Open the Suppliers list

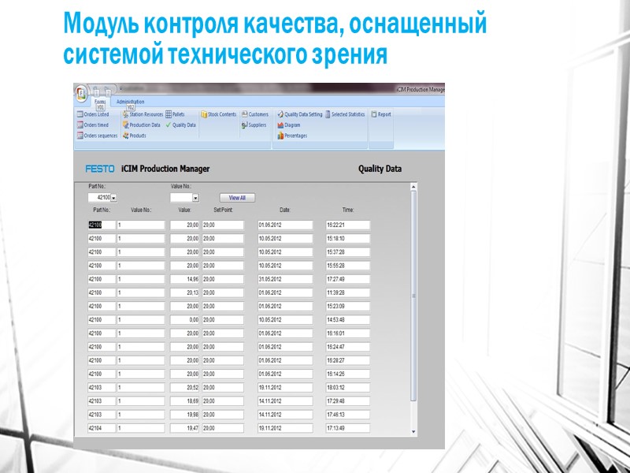pos(254,125)
